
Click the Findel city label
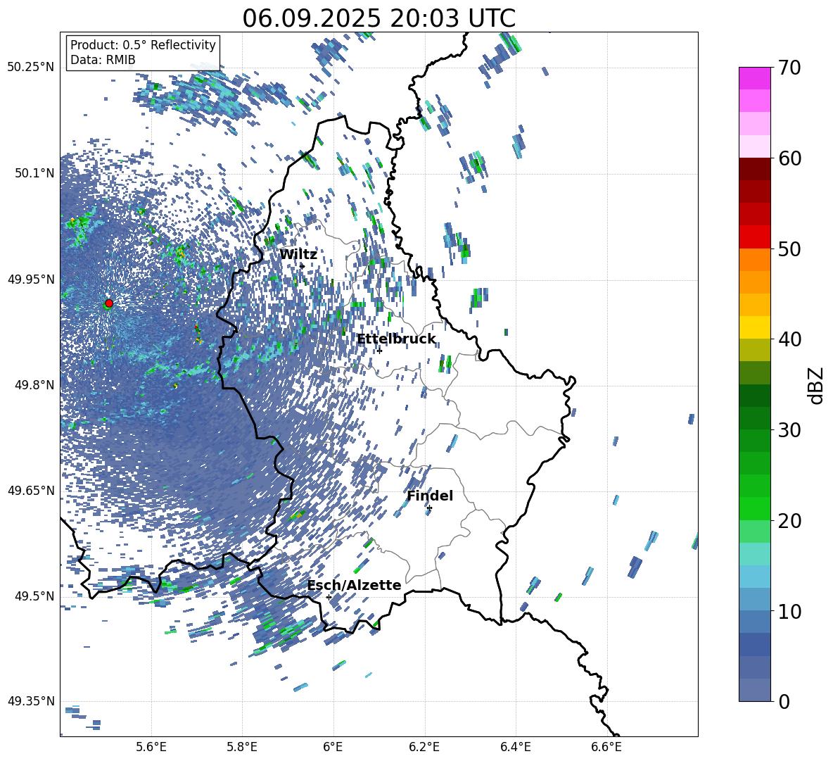click(430, 496)
